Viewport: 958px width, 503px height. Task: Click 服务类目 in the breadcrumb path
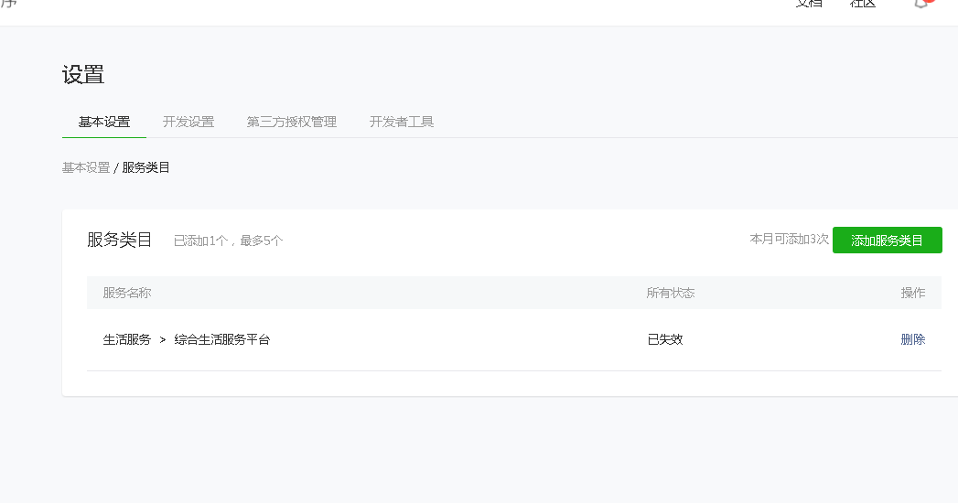(x=146, y=167)
